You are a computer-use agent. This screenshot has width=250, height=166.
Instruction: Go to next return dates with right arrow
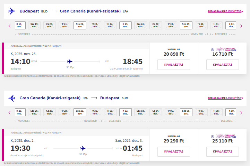241,113
